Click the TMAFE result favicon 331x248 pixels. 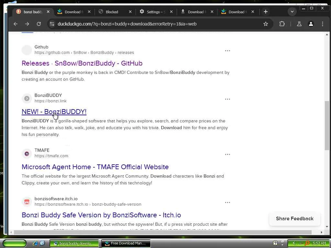[x=27, y=153]
